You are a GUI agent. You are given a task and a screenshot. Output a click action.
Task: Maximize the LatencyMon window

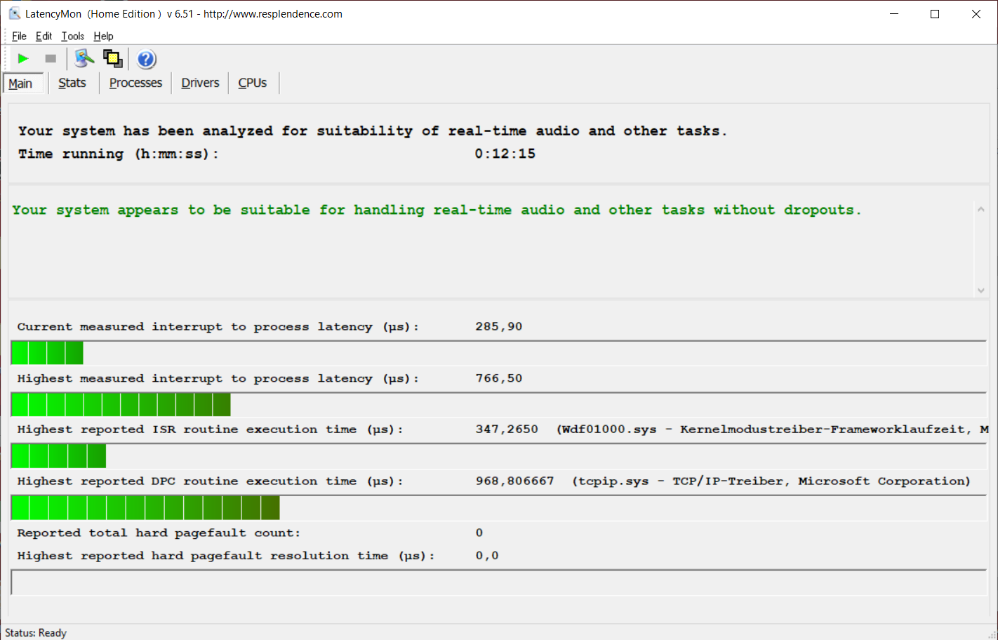click(935, 14)
